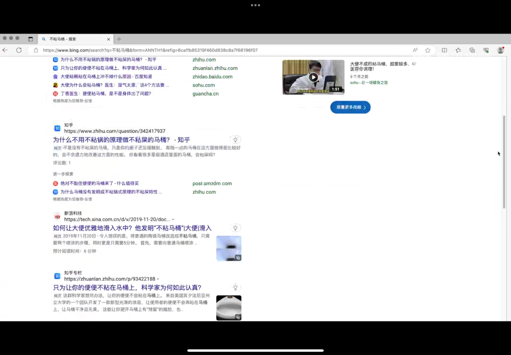Image resolution: width=511 pixels, height=355 pixels.
Task: Click the post.smzdm.com domain text
Action: [x=212, y=183]
